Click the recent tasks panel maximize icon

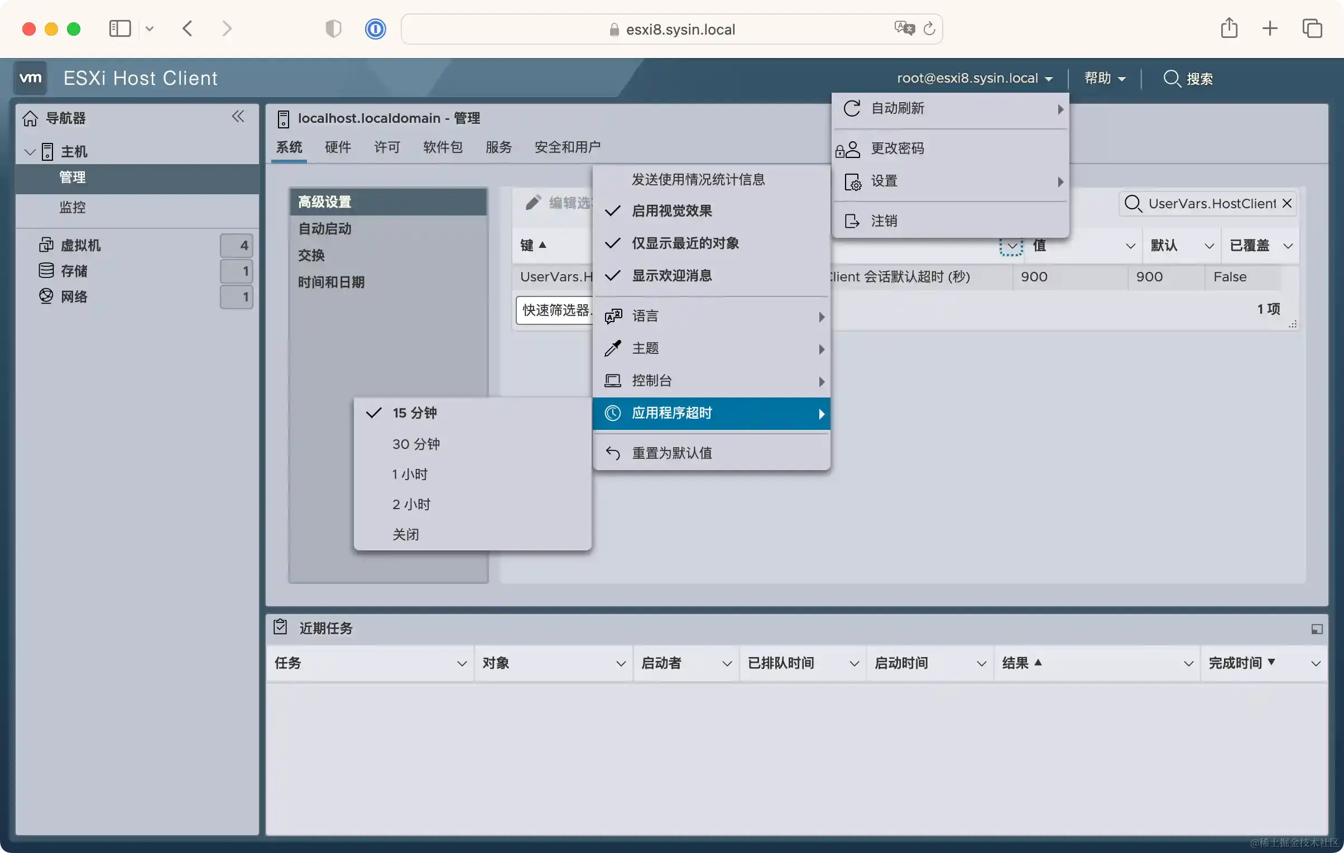(x=1317, y=629)
